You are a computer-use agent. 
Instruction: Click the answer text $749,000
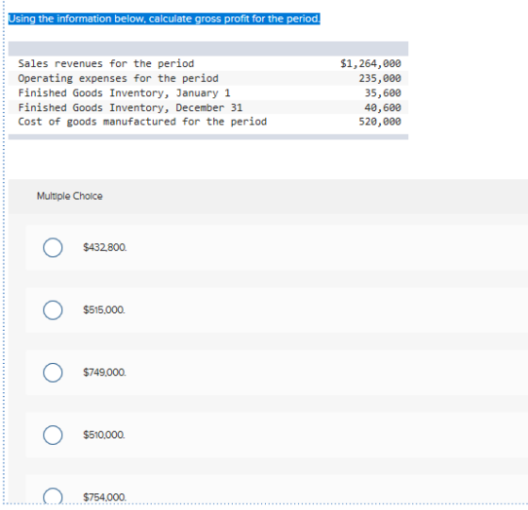tap(105, 372)
